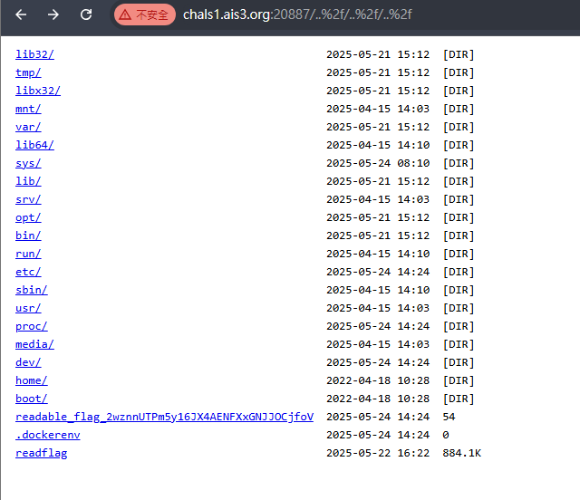Open the usr/ directory
The image size is (580, 500).
pyautogui.click(x=28, y=308)
